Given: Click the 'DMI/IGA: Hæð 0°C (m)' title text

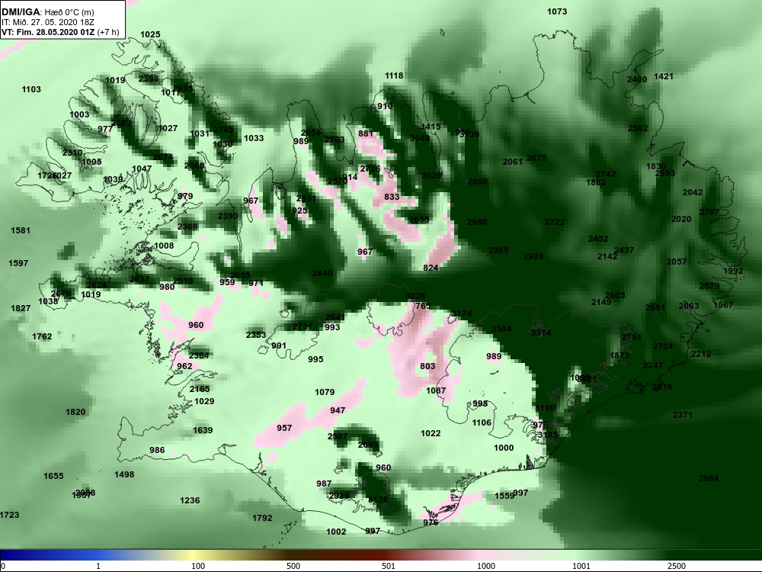Looking at the screenshot, I should click(x=47, y=12).
